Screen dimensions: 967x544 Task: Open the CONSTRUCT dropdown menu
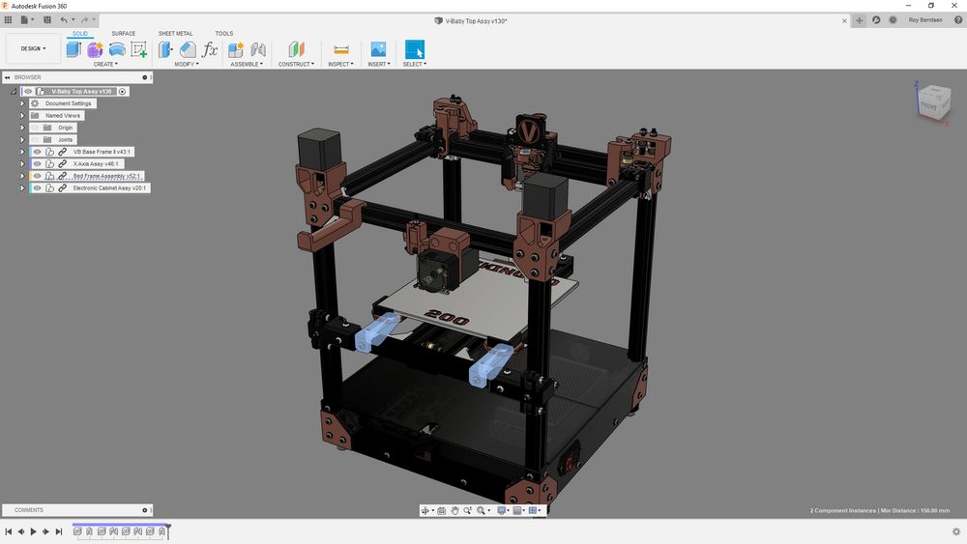coord(296,64)
